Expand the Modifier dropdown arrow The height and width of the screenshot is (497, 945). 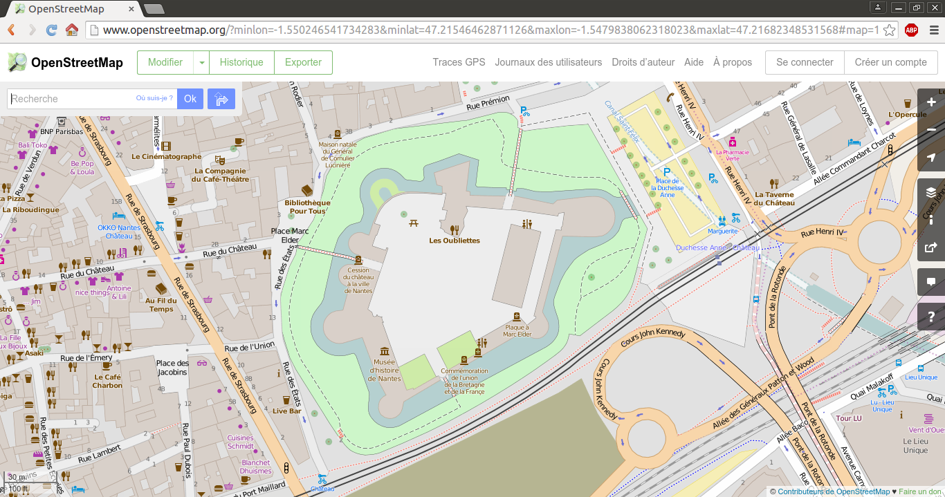coord(201,62)
